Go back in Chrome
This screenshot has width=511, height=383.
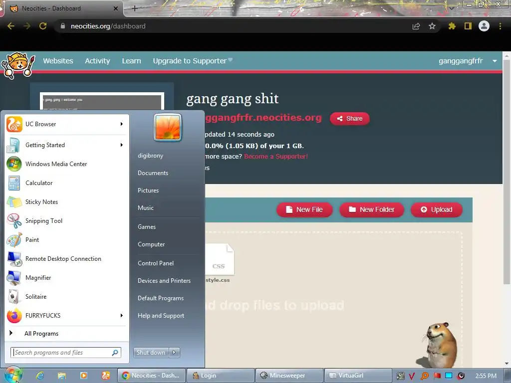coord(11,26)
